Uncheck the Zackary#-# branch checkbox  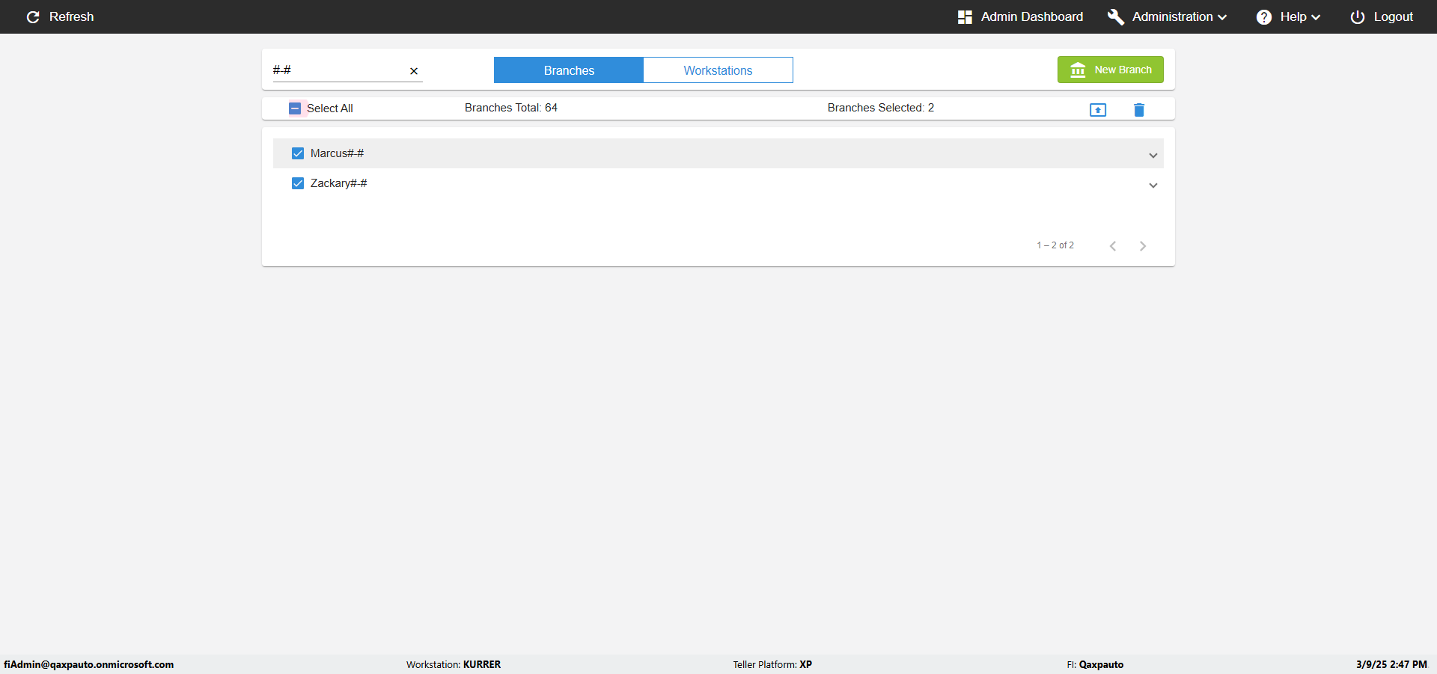point(298,183)
